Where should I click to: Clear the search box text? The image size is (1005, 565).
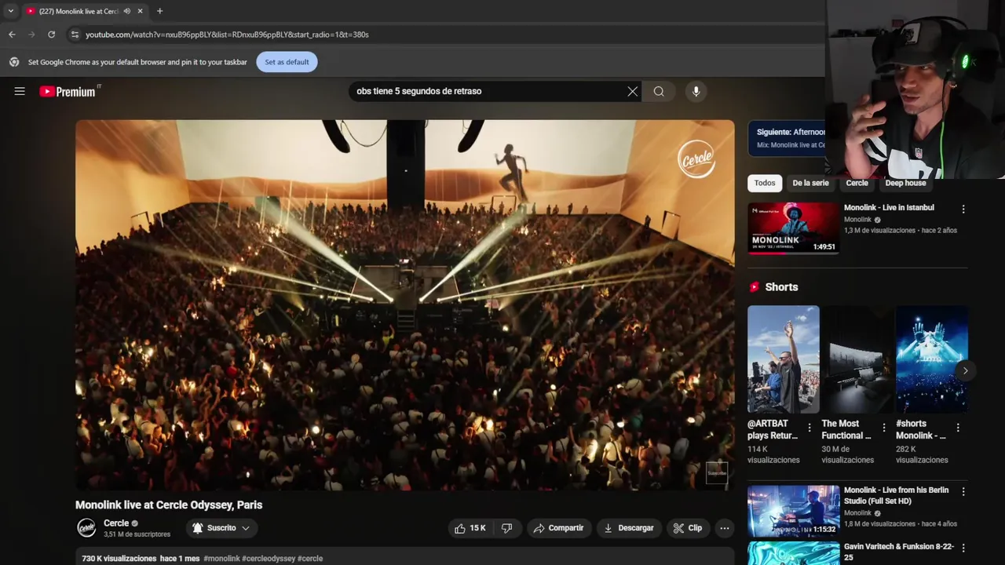632,91
